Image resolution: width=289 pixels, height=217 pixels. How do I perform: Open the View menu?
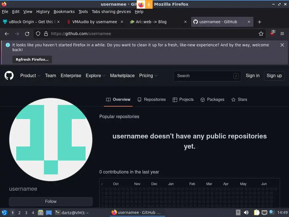[x=28, y=12]
